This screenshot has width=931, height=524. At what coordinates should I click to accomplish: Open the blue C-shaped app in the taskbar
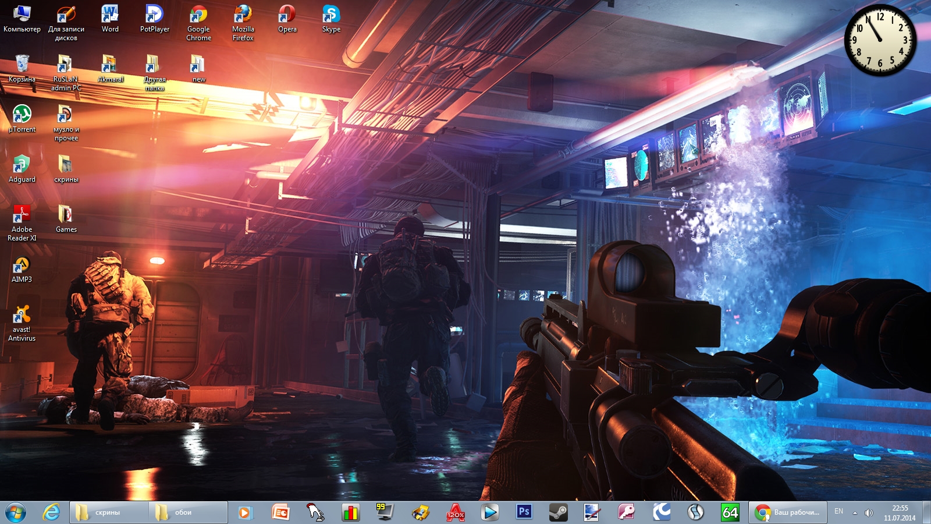pos(661,512)
